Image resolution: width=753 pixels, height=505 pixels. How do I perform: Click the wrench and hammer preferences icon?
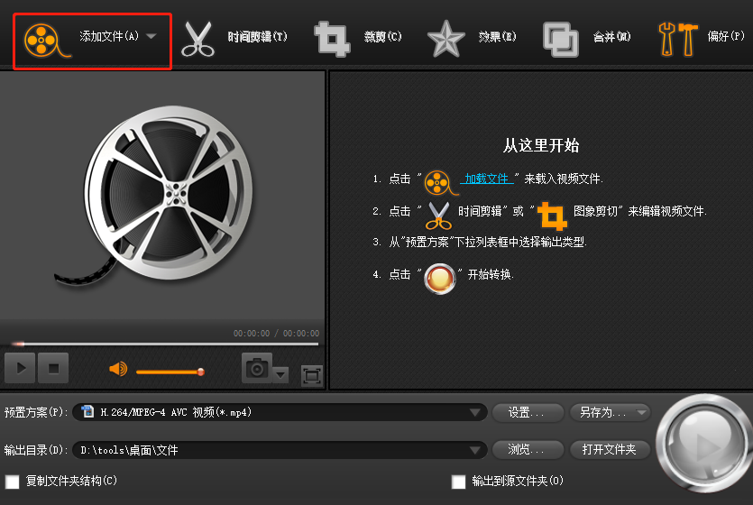(x=677, y=40)
